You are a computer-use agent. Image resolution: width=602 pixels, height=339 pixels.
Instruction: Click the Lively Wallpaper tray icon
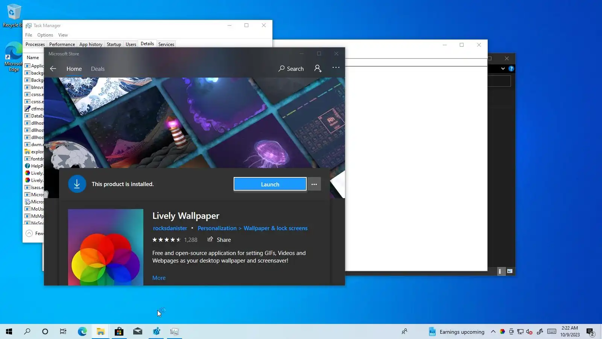(x=502, y=331)
